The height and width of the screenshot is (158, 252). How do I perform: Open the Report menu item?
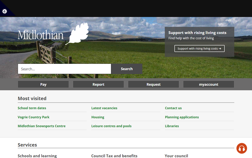click(98, 84)
